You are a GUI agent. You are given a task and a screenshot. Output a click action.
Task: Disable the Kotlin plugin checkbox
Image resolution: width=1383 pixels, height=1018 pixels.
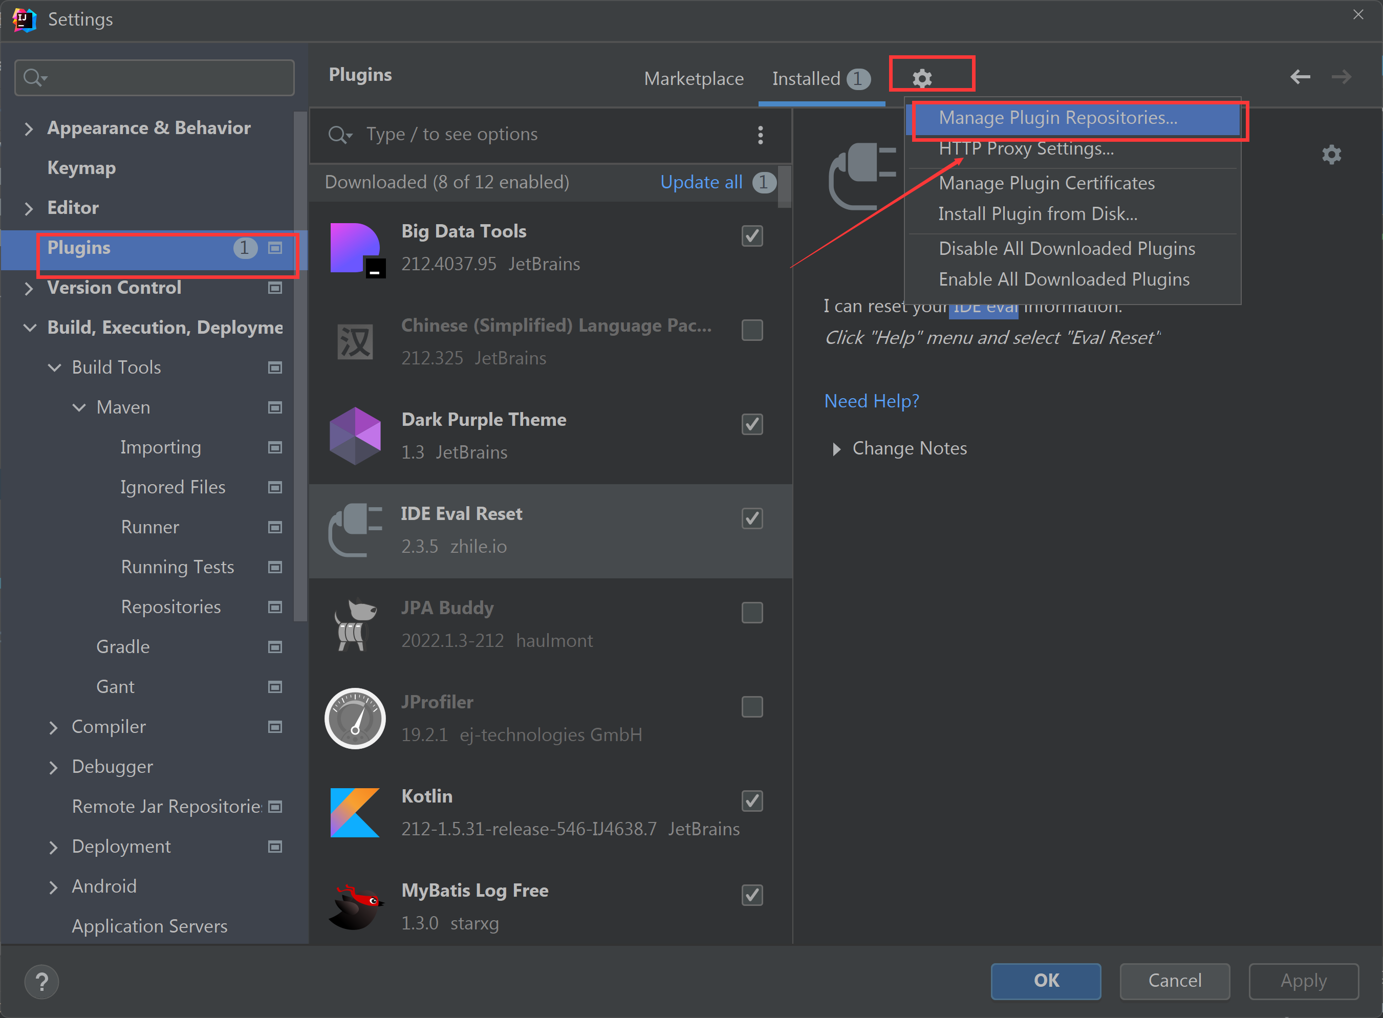(752, 801)
